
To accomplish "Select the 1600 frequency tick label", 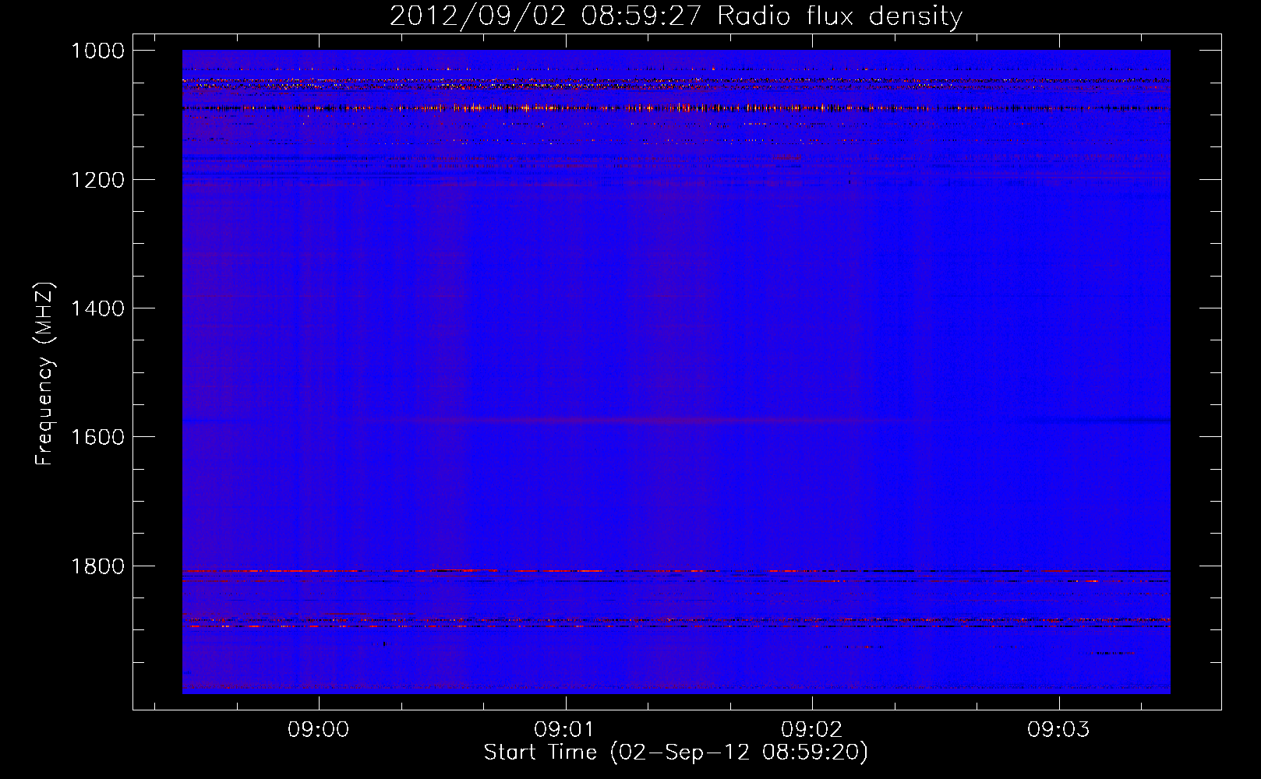I will (x=97, y=437).
